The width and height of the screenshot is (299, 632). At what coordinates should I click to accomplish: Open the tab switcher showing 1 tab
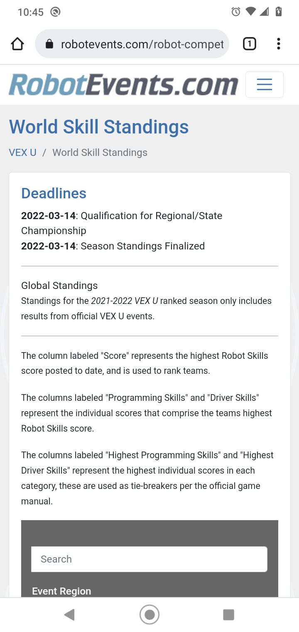[249, 44]
